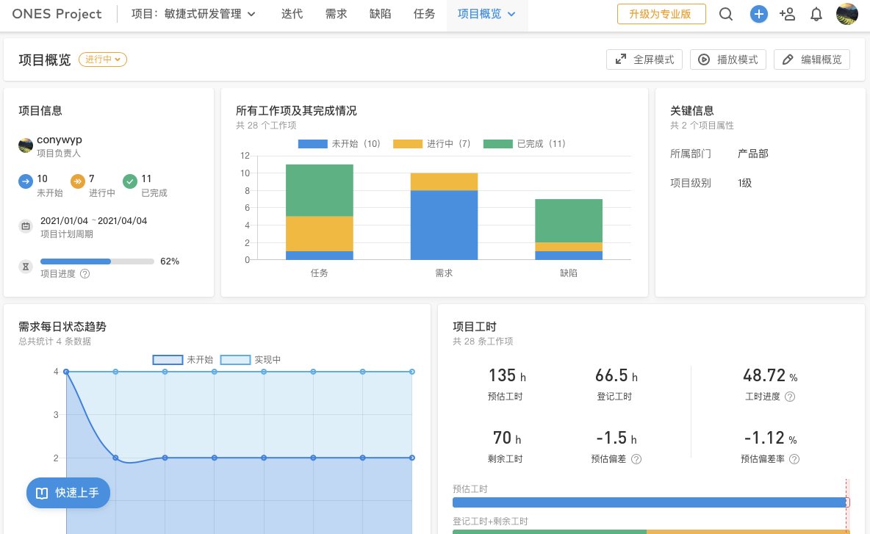Open the invite member icon
Screen dimensions: 870x534
(787, 14)
